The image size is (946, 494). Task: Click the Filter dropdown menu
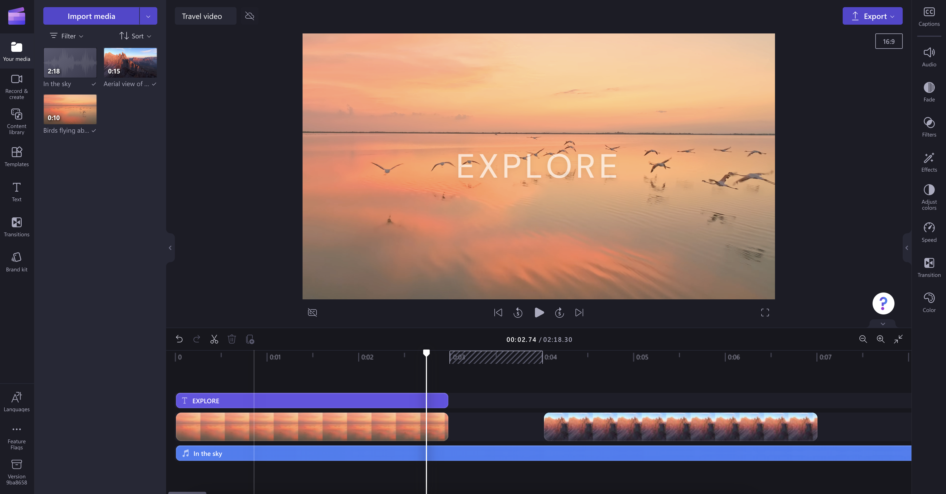66,36
